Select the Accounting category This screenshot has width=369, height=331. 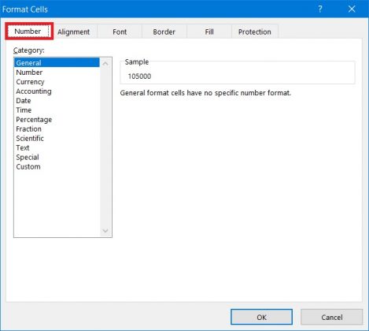pyautogui.click(x=34, y=91)
